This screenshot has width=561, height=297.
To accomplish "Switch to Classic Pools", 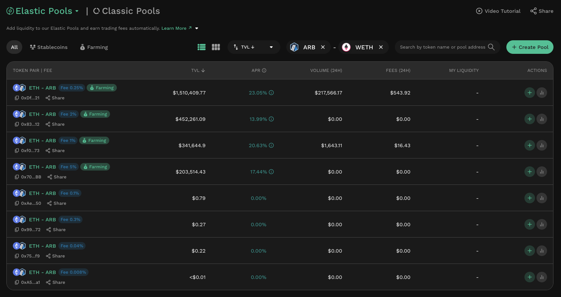I will [x=127, y=11].
